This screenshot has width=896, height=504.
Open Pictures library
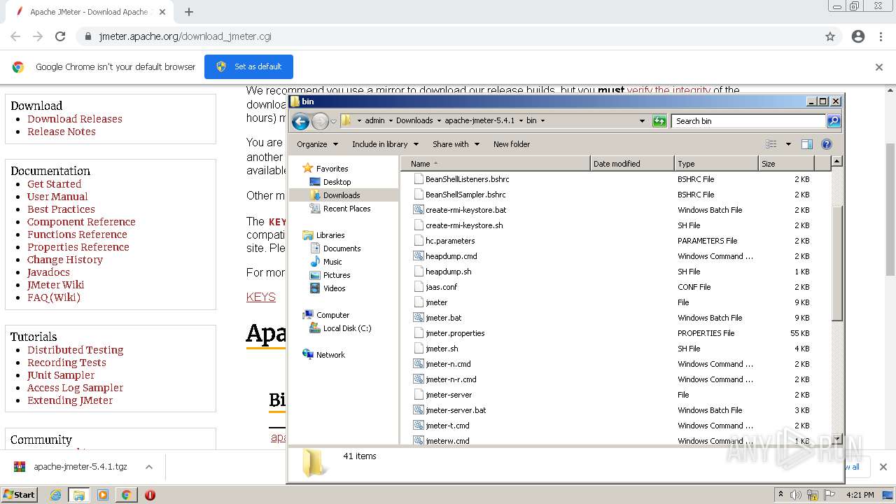click(x=337, y=275)
